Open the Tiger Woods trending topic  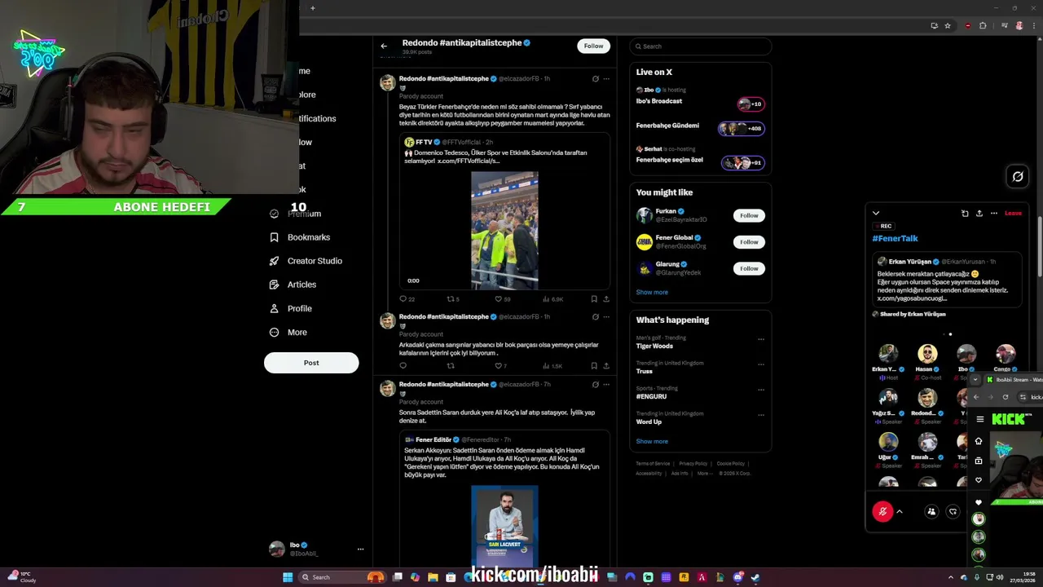pyautogui.click(x=654, y=346)
